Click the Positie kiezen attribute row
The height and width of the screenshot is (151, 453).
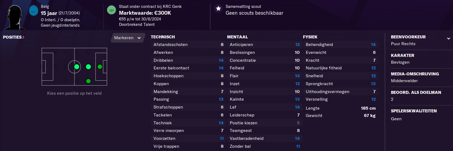(x=264, y=123)
